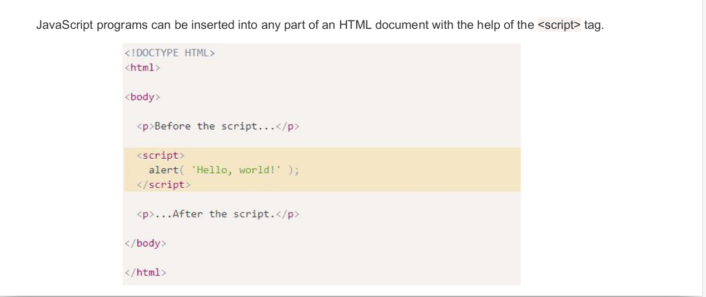The image size is (706, 297).
Task: Click the closing </script> tag
Action: click(163, 185)
